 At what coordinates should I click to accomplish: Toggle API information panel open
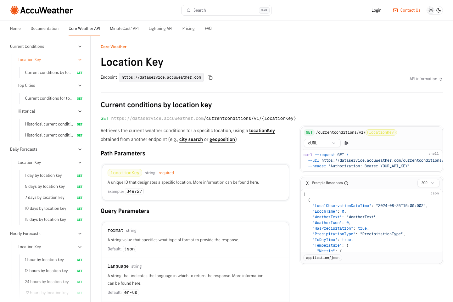tap(426, 79)
